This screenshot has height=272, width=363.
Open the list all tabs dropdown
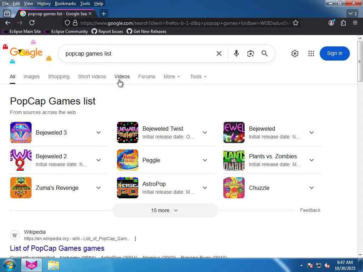coord(353,14)
